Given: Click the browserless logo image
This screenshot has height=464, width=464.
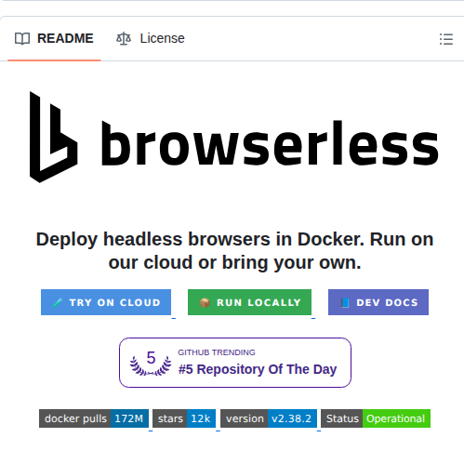Looking at the screenshot, I should [x=234, y=138].
